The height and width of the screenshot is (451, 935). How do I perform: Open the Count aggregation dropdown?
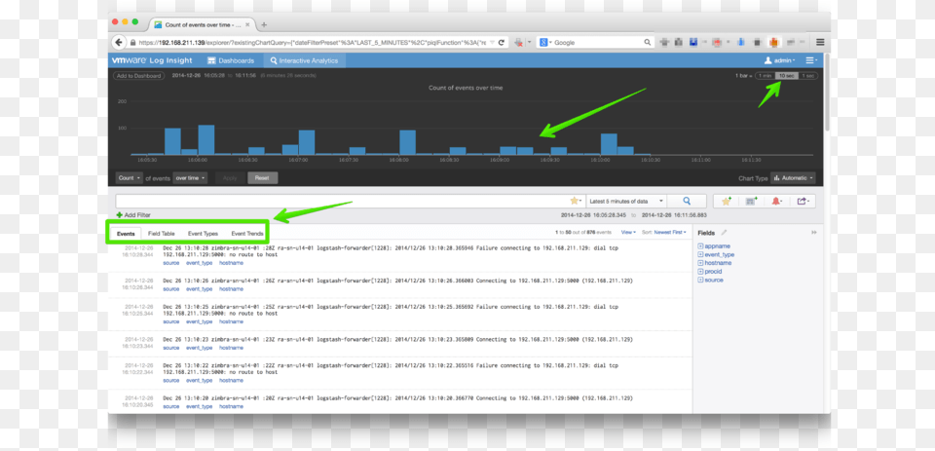[x=130, y=178]
